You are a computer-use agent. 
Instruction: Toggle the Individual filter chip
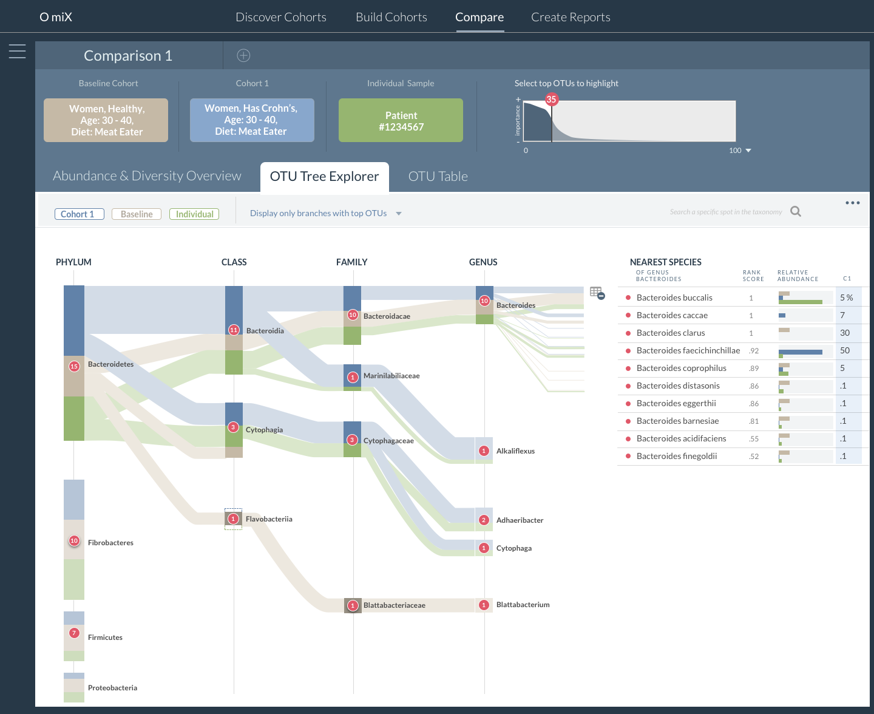[x=194, y=214]
